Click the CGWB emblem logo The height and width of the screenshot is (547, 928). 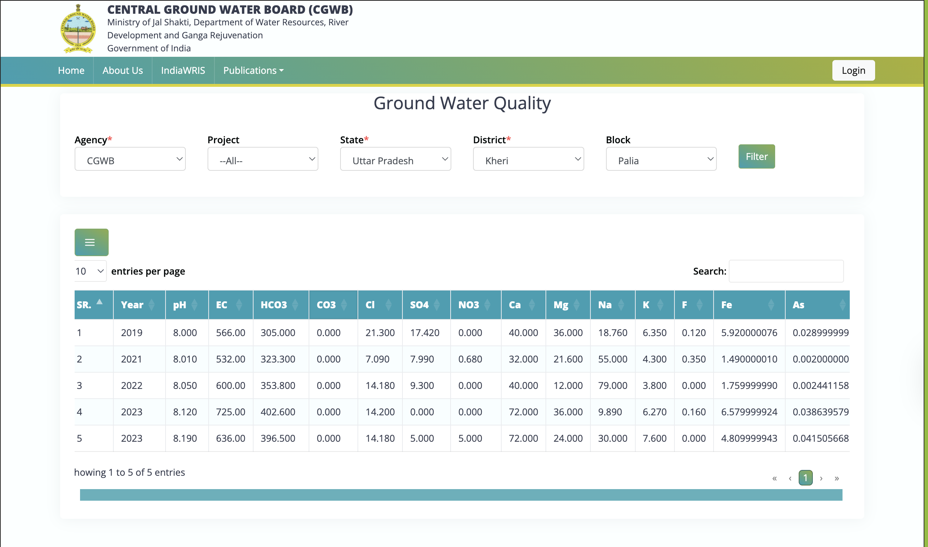pyautogui.click(x=78, y=29)
